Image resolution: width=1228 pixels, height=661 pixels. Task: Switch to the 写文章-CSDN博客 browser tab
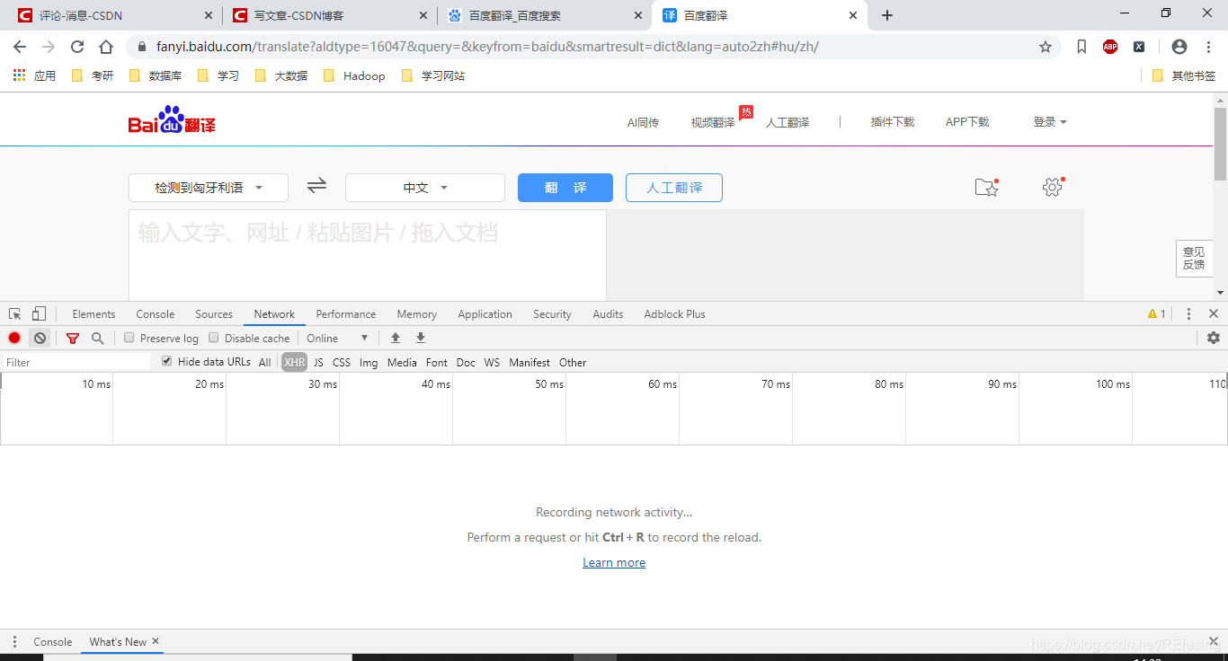pos(330,15)
